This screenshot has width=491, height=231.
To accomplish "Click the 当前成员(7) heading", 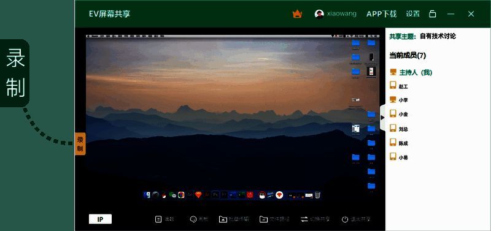I will click(408, 55).
